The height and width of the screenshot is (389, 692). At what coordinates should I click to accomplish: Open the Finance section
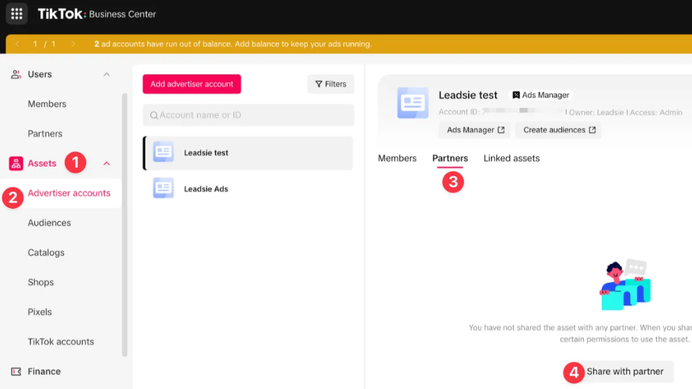[44, 371]
